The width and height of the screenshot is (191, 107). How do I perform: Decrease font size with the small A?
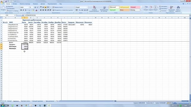tap(37, 7)
